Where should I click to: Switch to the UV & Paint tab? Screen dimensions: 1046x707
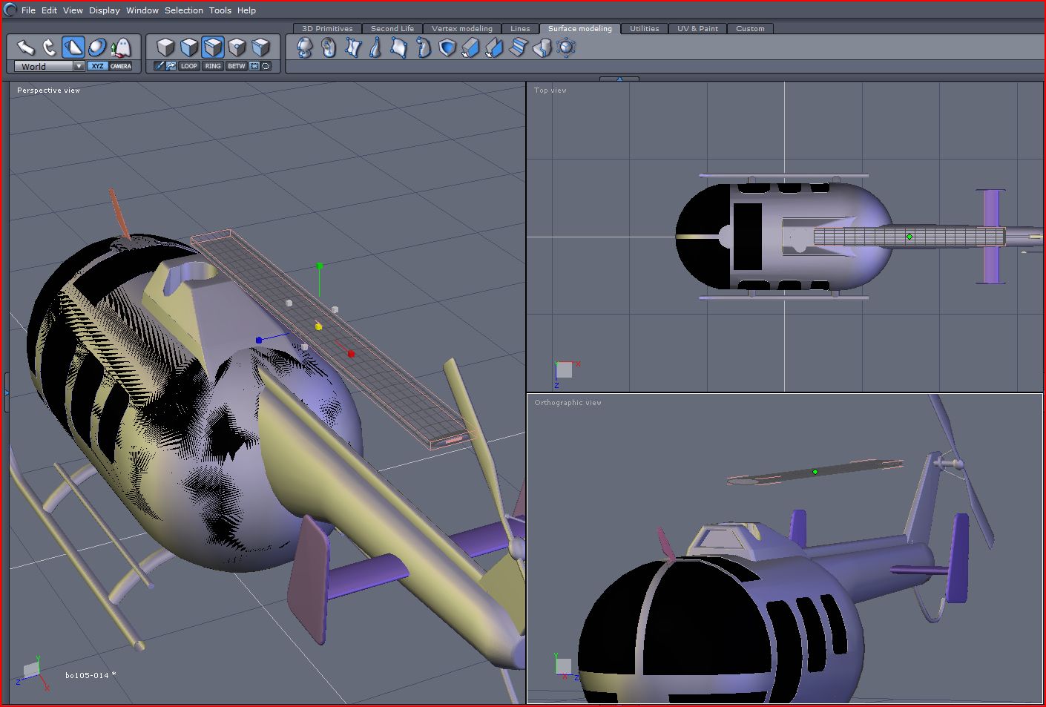tap(697, 29)
